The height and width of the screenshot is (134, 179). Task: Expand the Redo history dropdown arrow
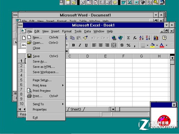[x=107, y=38]
